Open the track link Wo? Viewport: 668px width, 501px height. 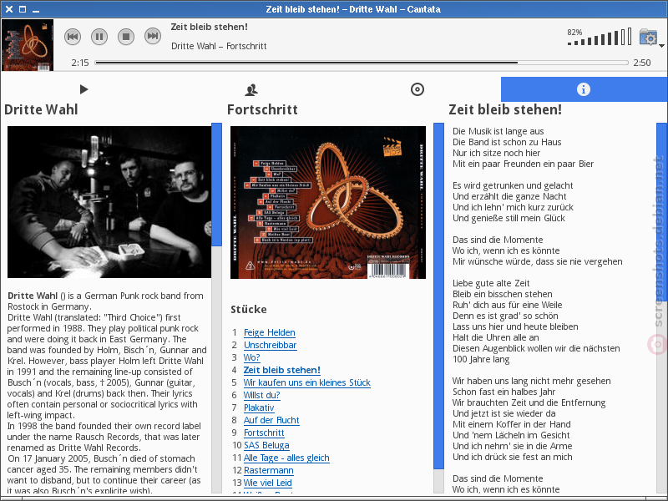(252, 357)
